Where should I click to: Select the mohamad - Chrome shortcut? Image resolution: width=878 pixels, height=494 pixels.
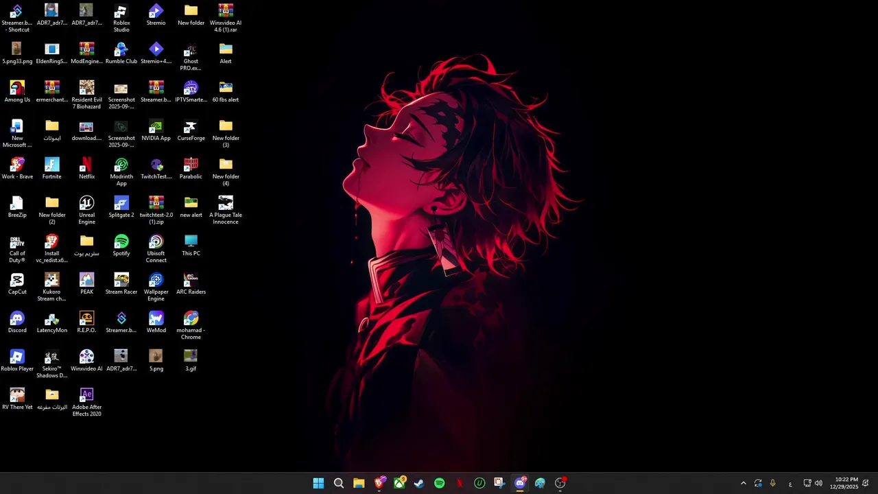(191, 325)
